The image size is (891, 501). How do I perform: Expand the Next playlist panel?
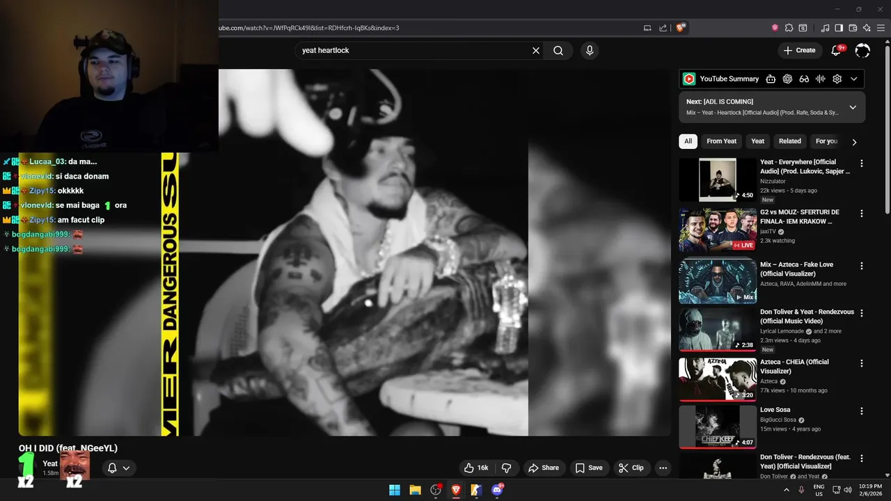(x=853, y=107)
